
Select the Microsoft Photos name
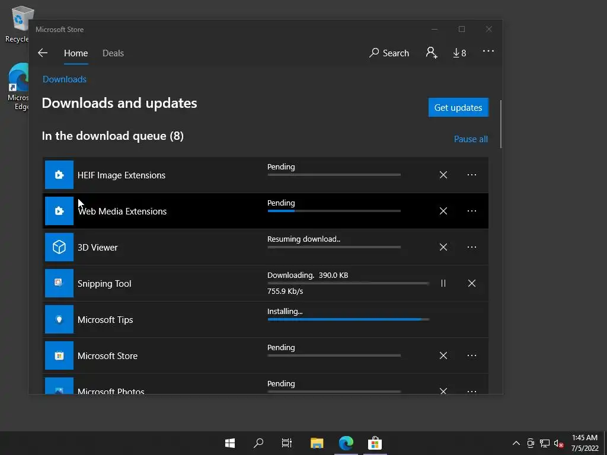(x=111, y=391)
